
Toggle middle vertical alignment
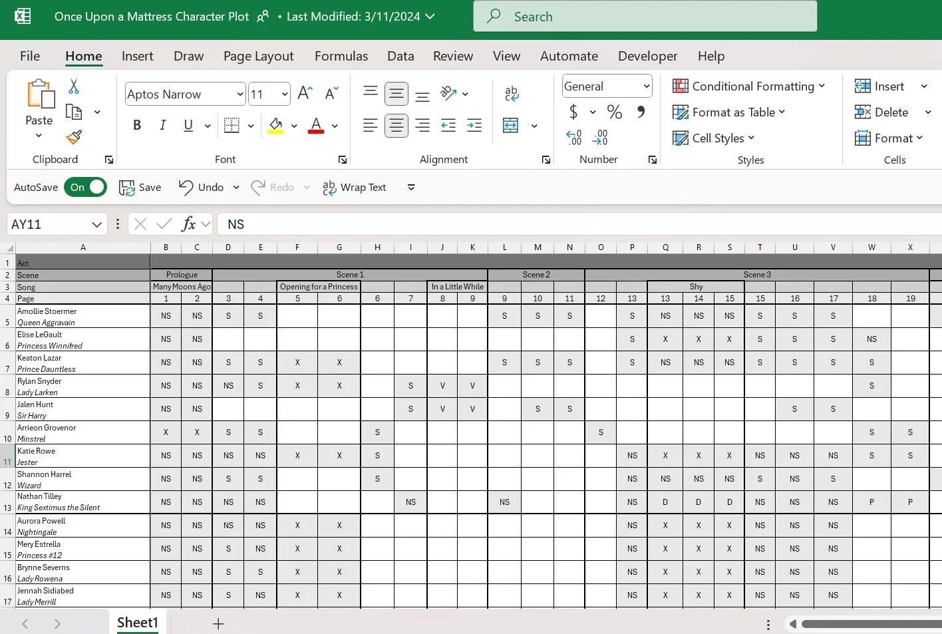point(396,94)
